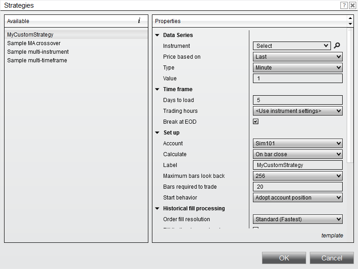Click the instrument search magnifier icon
Screen dimensions: 358x269
337,46
